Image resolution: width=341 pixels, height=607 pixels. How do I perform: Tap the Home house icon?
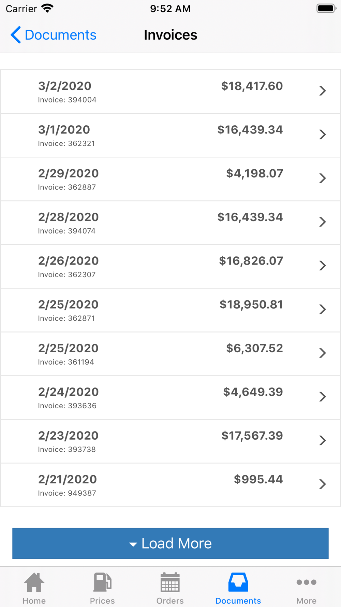pyautogui.click(x=34, y=582)
